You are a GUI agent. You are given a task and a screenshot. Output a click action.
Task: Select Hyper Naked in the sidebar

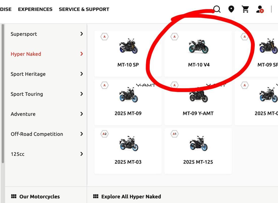point(26,54)
